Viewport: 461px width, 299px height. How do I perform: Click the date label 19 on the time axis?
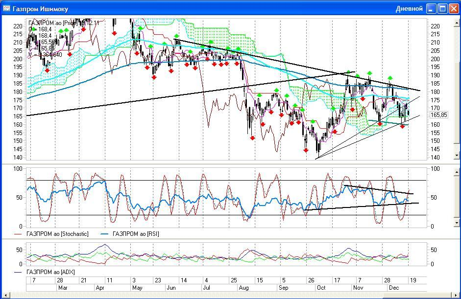point(413,280)
